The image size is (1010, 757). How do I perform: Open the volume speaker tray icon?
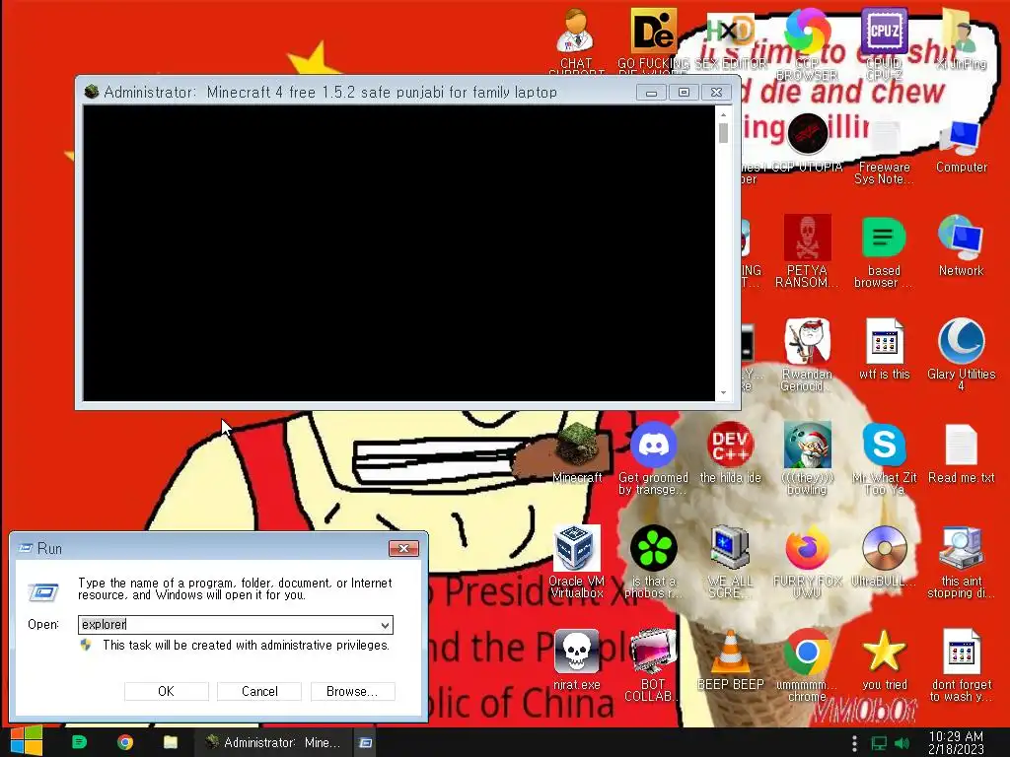coord(902,743)
